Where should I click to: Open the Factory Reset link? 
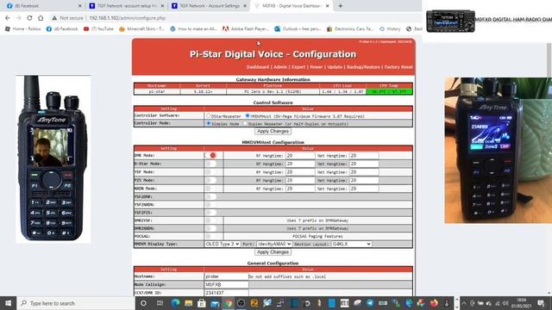398,67
